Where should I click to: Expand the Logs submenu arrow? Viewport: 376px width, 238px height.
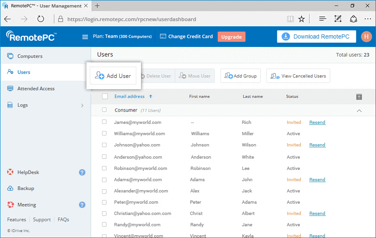pyautogui.click(x=82, y=105)
